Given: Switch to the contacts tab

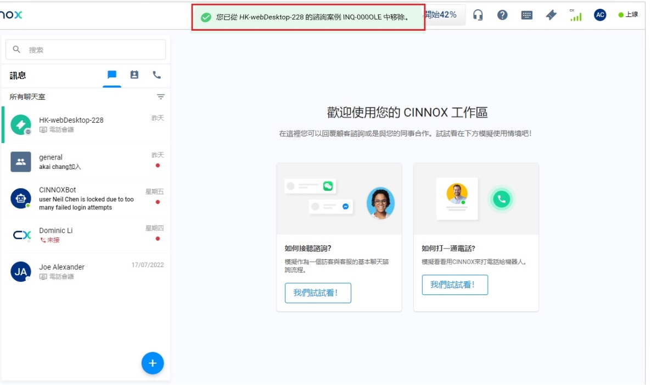Looking at the screenshot, I should point(134,75).
